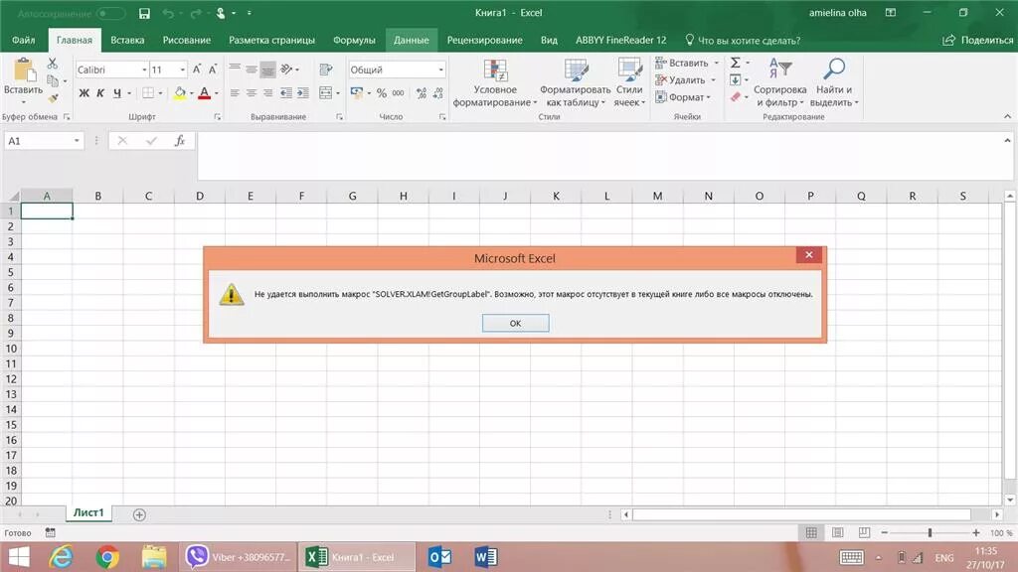Apply underline with Ч button
This screenshot has width=1018, height=572.
pyautogui.click(x=117, y=93)
